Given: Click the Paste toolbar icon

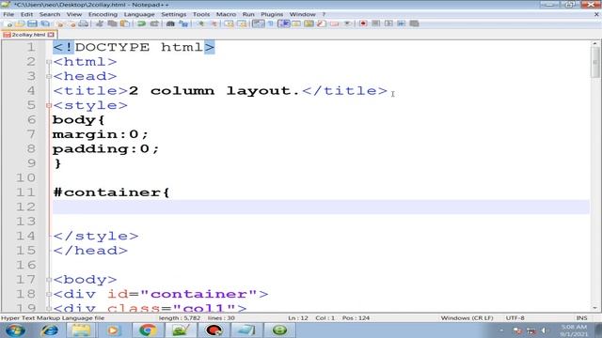Looking at the screenshot, I should click(x=125, y=23).
